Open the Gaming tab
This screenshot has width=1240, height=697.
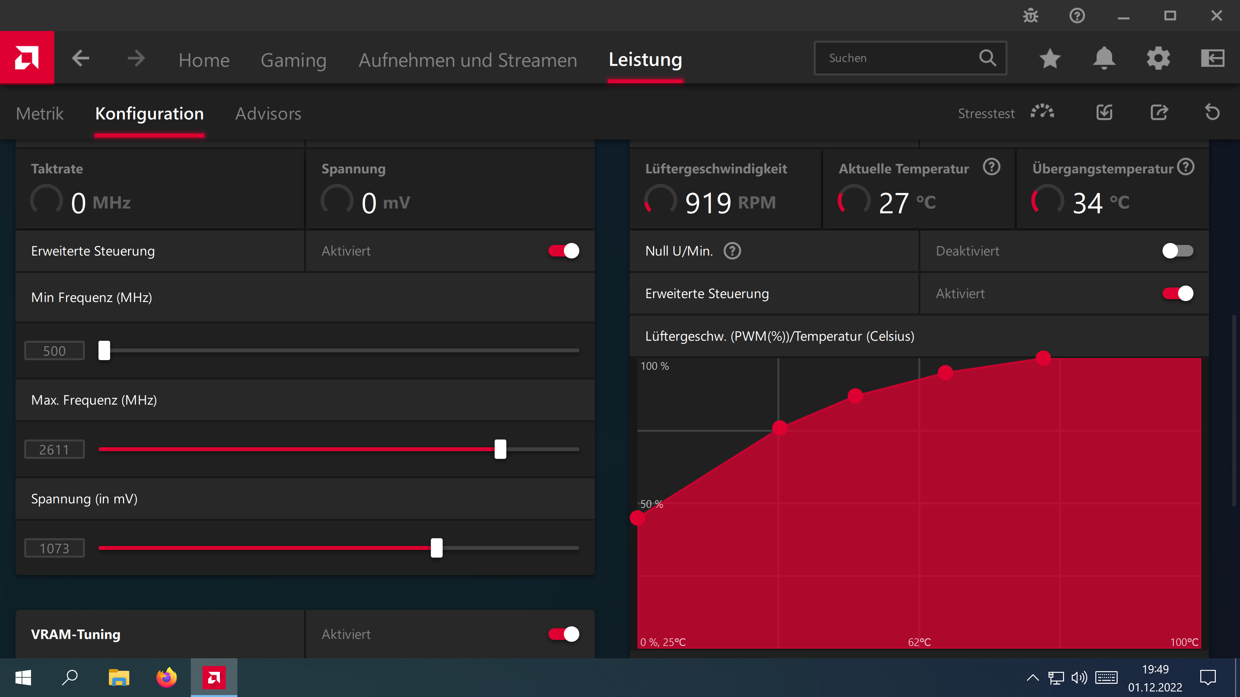click(293, 60)
